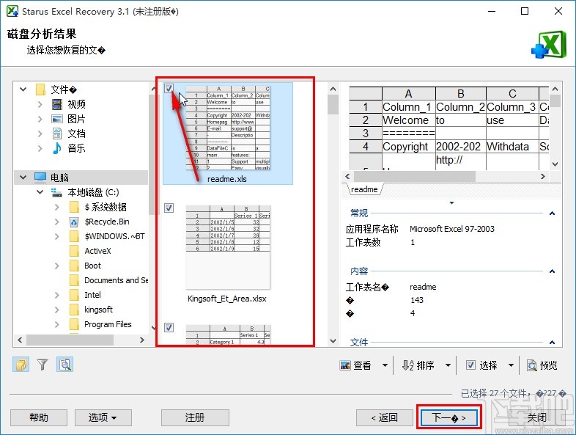Expand the $WINDOWS.~BT node
The width and height of the screenshot is (576, 435).
pos(57,236)
